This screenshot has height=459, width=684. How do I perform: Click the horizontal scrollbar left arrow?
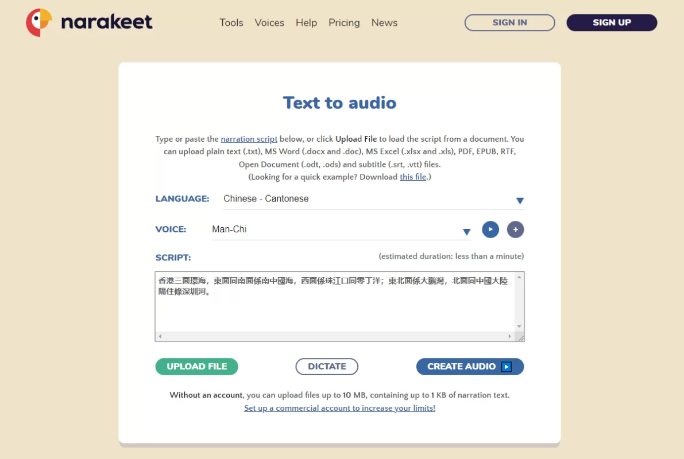(160, 337)
